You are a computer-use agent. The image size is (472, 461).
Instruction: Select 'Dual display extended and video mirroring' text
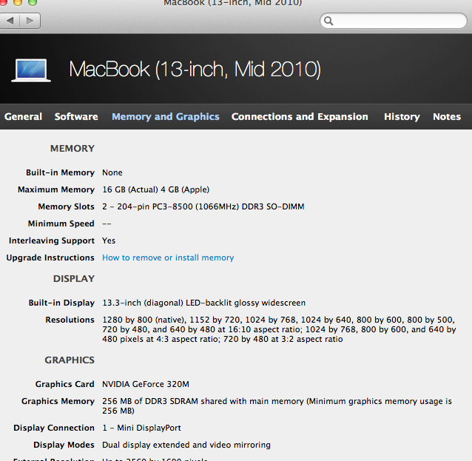186,445
